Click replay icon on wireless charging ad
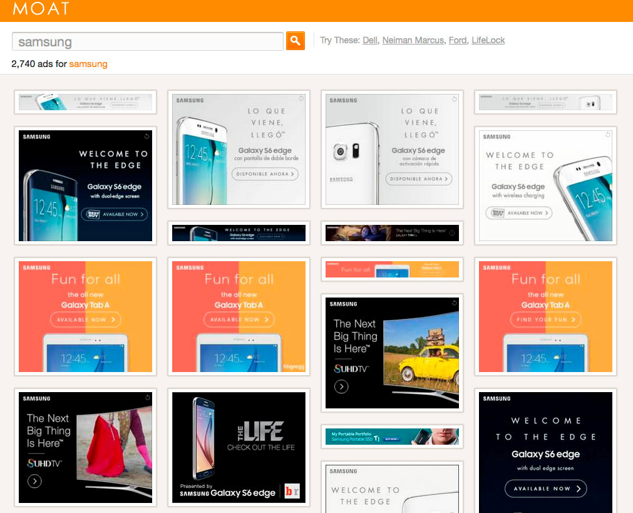Viewport: 633px width, 513px height. tap(607, 135)
